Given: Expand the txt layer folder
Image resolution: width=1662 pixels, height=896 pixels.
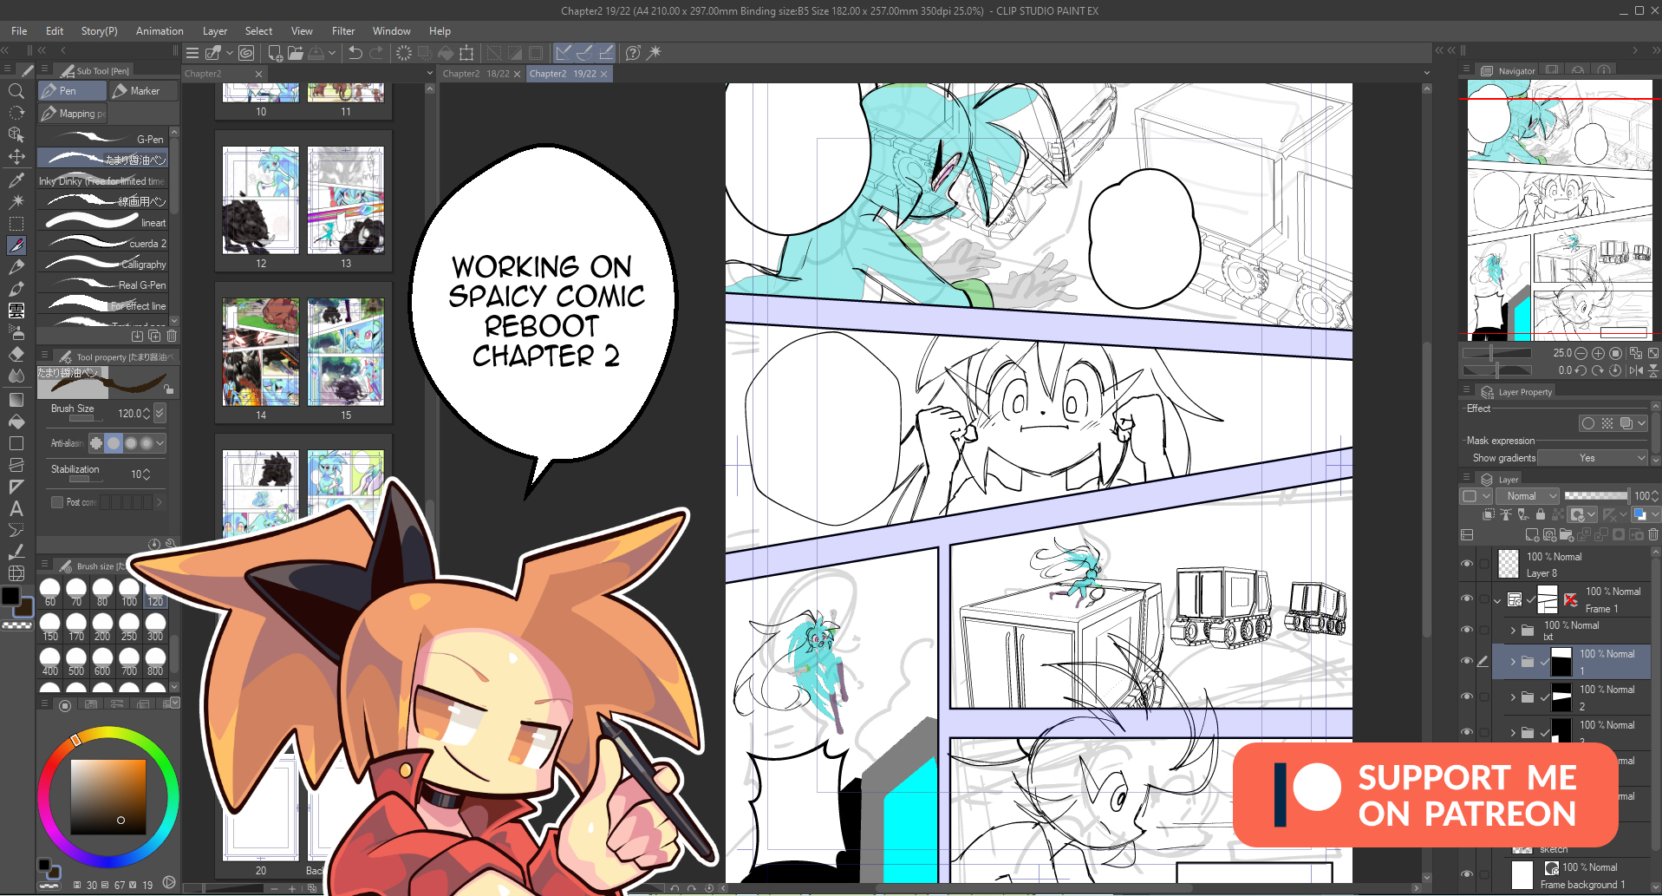Looking at the screenshot, I should tap(1514, 631).
